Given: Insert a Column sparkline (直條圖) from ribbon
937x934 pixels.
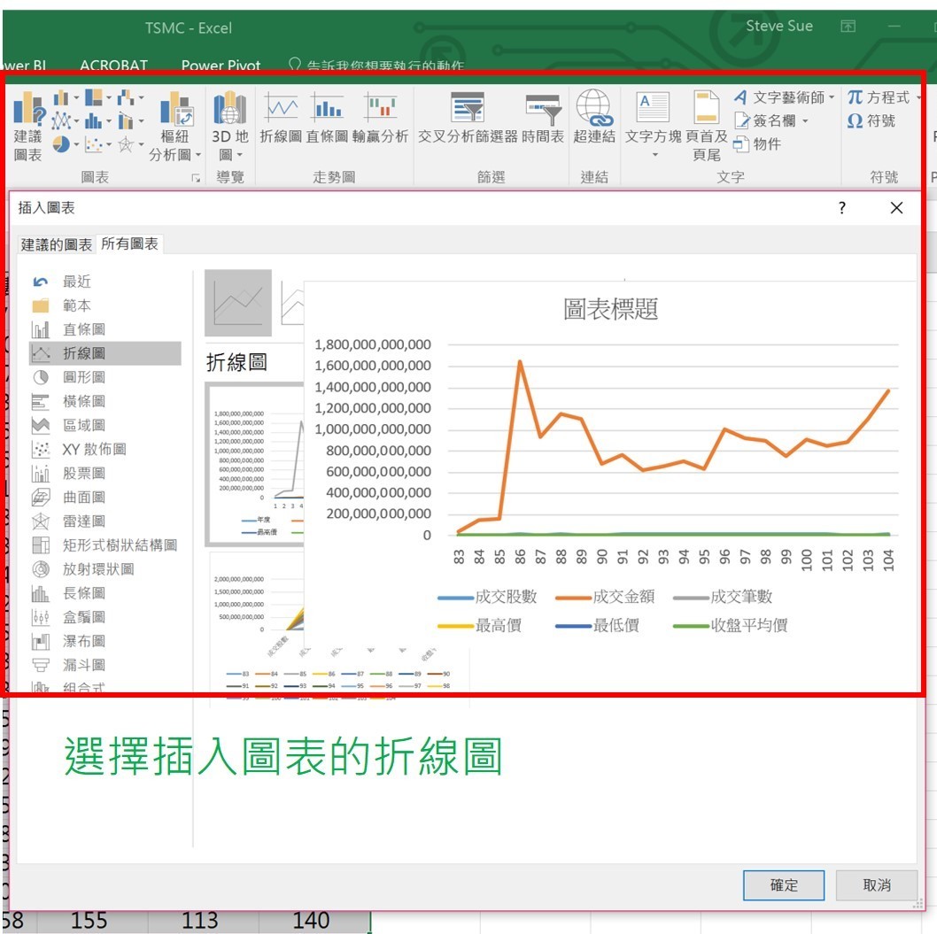Looking at the screenshot, I should 327,118.
